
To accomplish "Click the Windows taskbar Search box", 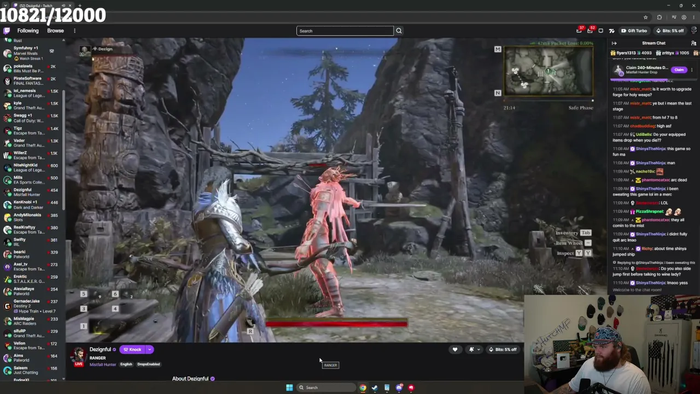I will pyautogui.click(x=326, y=387).
